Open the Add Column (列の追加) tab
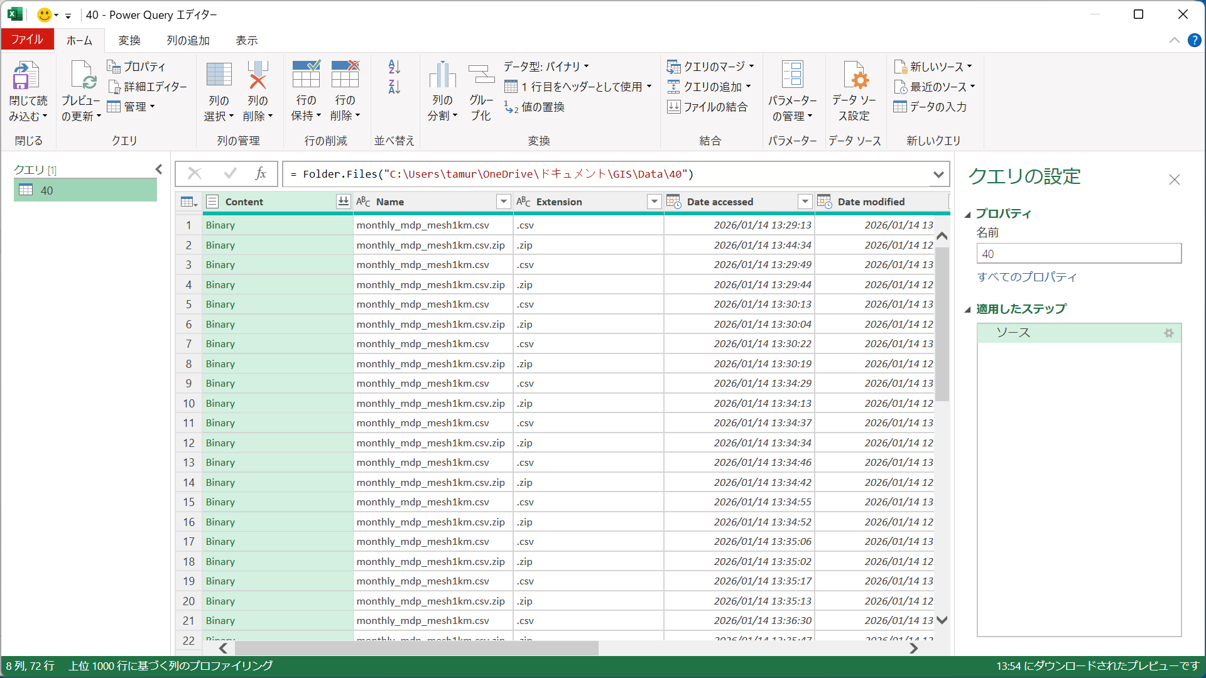1206x678 pixels. coord(188,40)
